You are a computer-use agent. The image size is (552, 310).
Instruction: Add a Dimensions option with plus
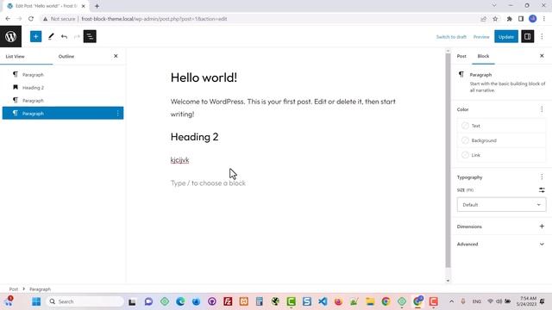click(x=542, y=226)
